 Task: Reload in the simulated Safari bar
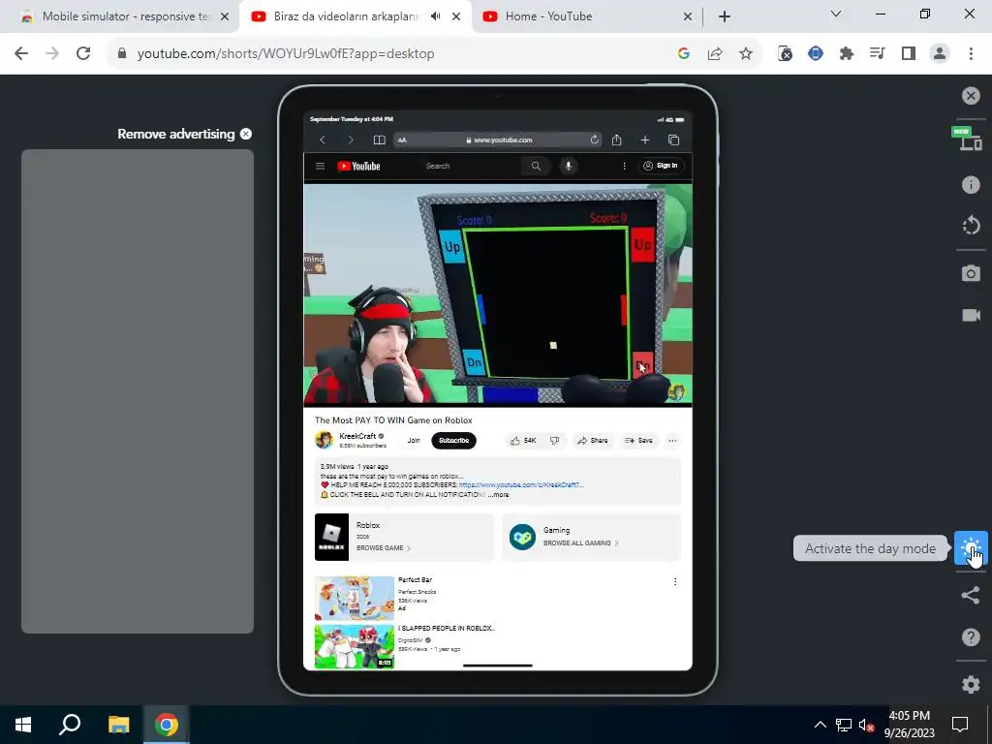594,139
